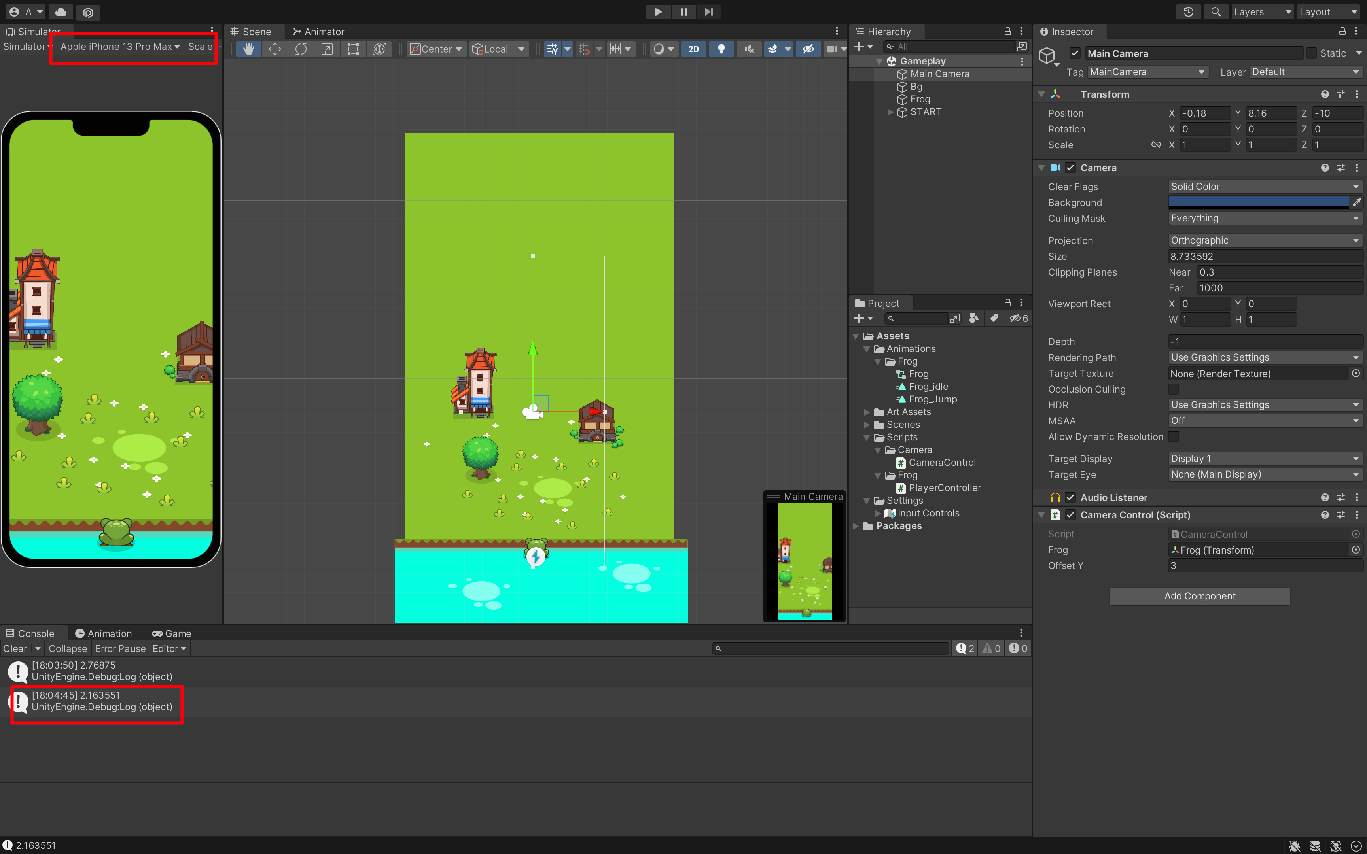Viewport: 1367px width, 854px height.
Task: Select the Rect tool
Action: click(353, 49)
